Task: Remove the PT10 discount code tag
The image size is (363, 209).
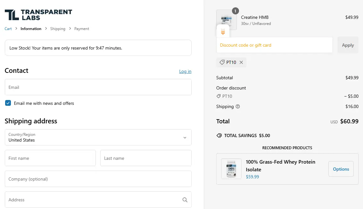Action: pyautogui.click(x=241, y=62)
